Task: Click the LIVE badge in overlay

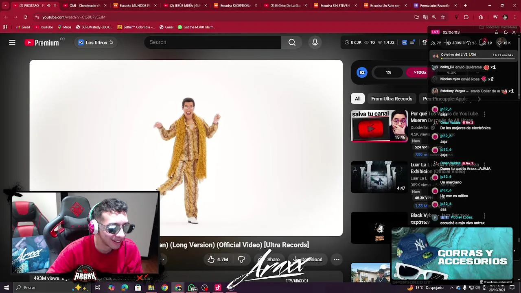Action: (436, 32)
